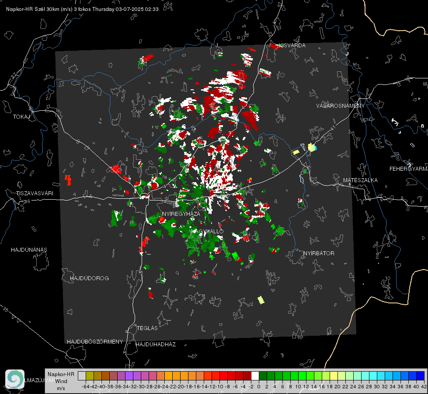Click the 'm/s' unit label in legend
Image resolution: width=428 pixels, height=394 pixels.
coord(61,388)
